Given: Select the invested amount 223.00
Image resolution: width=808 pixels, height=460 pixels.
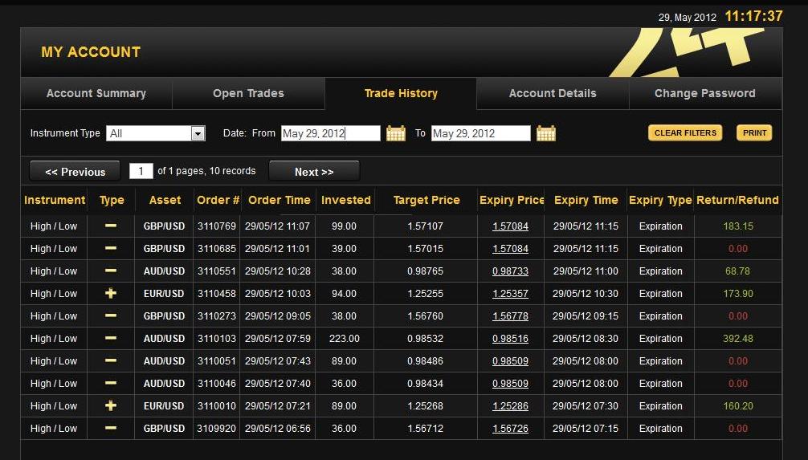Looking at the screenshot, I should (x=345, y=339).
